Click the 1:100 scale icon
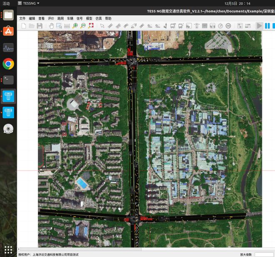This screenshot has height=257, width=275. click(x=247, y=26)
